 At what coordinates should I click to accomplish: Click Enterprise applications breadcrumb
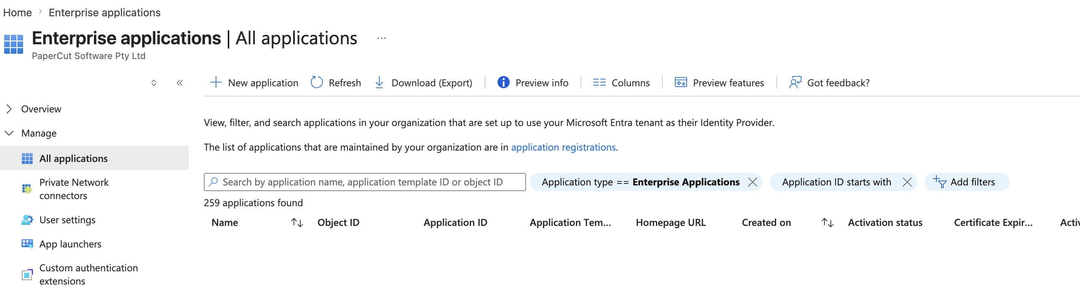pyautogui.click(x=104, y=12)
